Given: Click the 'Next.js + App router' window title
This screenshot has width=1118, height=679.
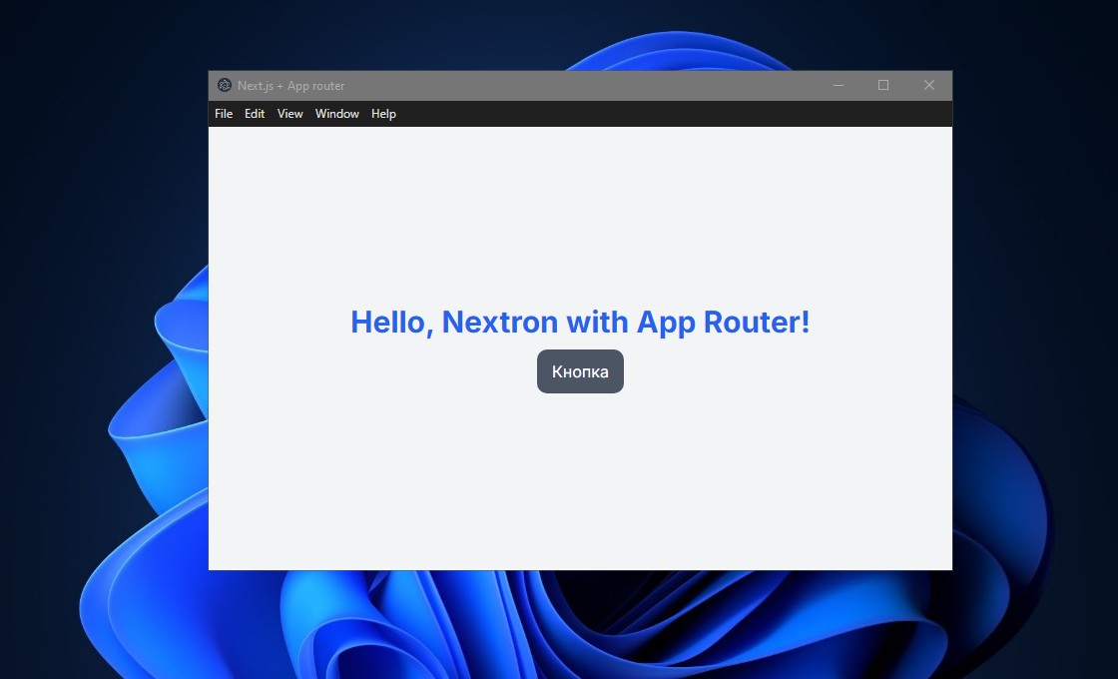Looking at the screenshot, I should [290, 86].
